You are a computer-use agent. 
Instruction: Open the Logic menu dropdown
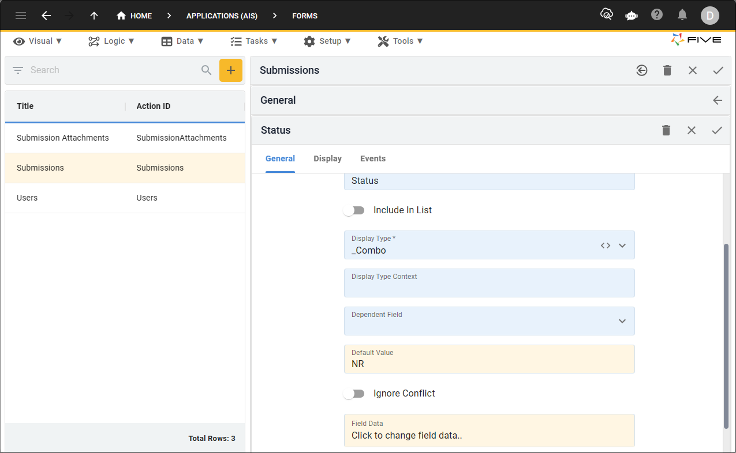click(x=111, y=41)
